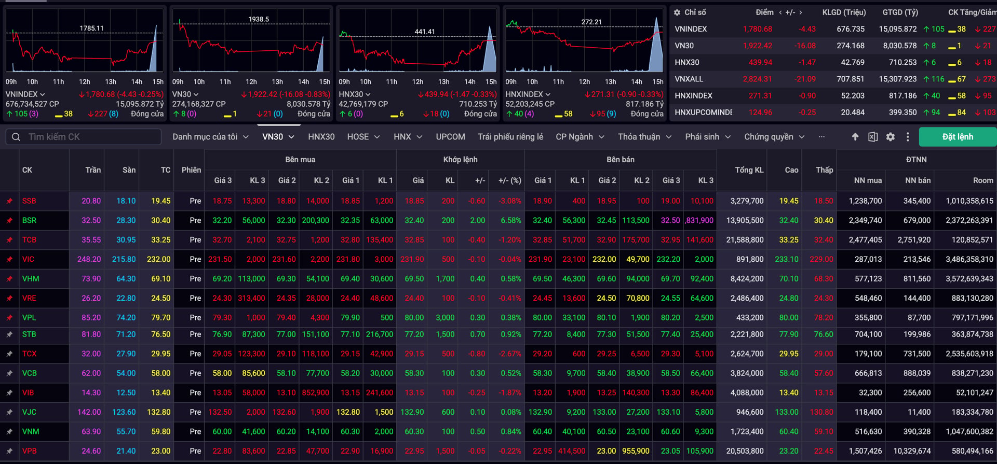The width and height of the screenshot is (997, 464).
Task: Click the Tìm kiếm CK search field
Action: [x=83, y=137]
